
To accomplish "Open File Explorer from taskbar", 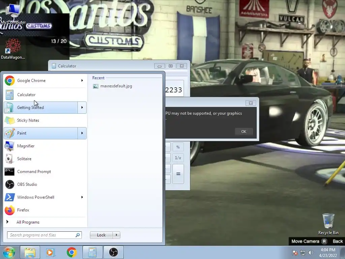I will tap(30, 252).
